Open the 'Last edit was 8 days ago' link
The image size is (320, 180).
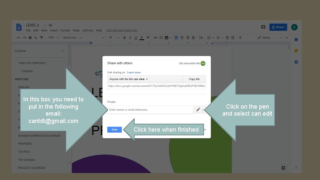[121, 30]
